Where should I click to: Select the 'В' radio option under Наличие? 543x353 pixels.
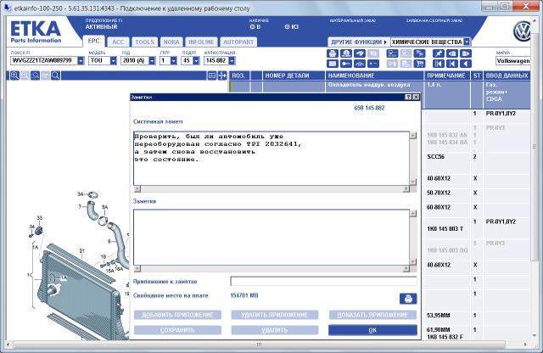(252, 26)
